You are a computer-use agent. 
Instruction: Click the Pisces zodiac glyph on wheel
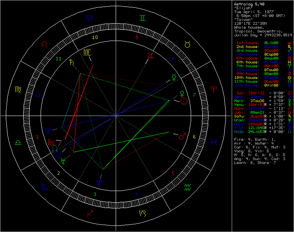[x=214, y=142]
